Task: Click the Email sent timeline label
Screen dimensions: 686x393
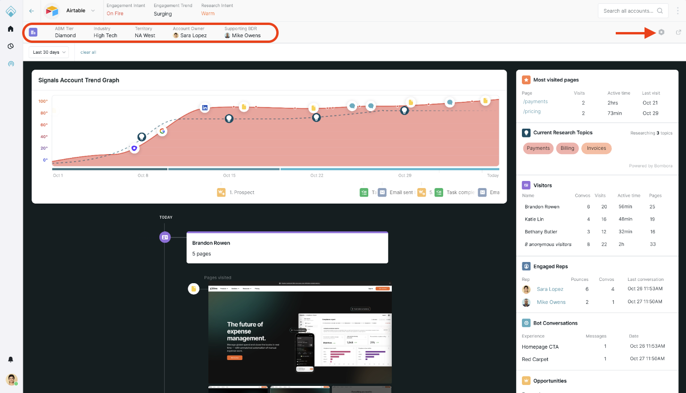Action: point(401,192)
